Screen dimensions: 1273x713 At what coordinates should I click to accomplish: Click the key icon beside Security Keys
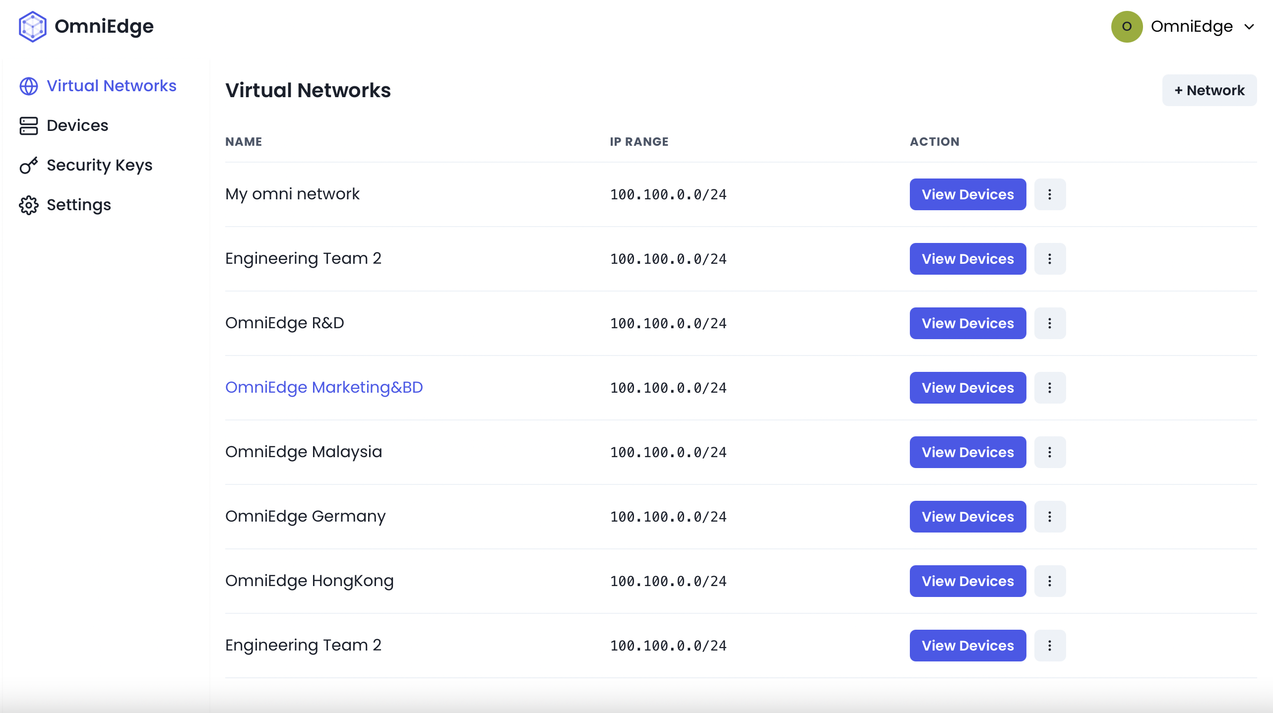click(28, 165)
